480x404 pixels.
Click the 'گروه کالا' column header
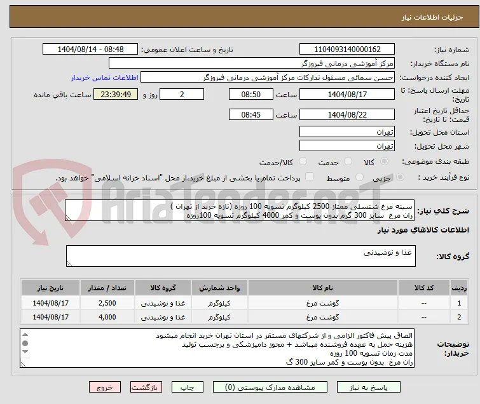click(163, 288)
